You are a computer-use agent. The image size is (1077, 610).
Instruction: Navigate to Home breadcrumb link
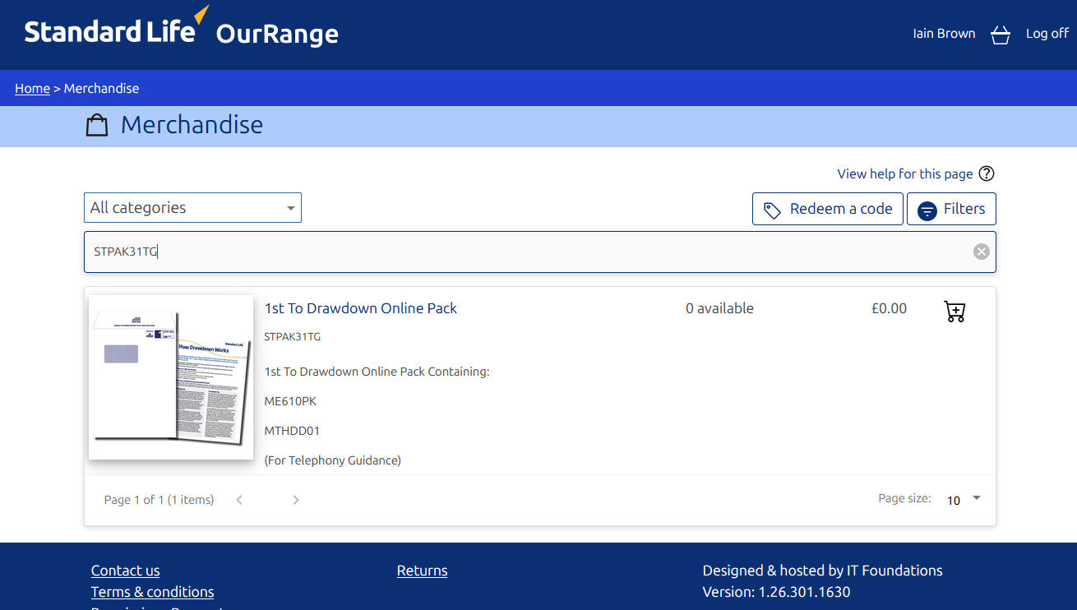tap(32, 88)
